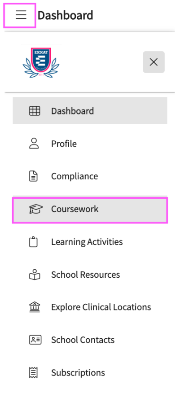The height and width of the screenshot is (402, 176).
Task: Click the Learning Activities clipboard icon
Action: click(x=33, y=242)
